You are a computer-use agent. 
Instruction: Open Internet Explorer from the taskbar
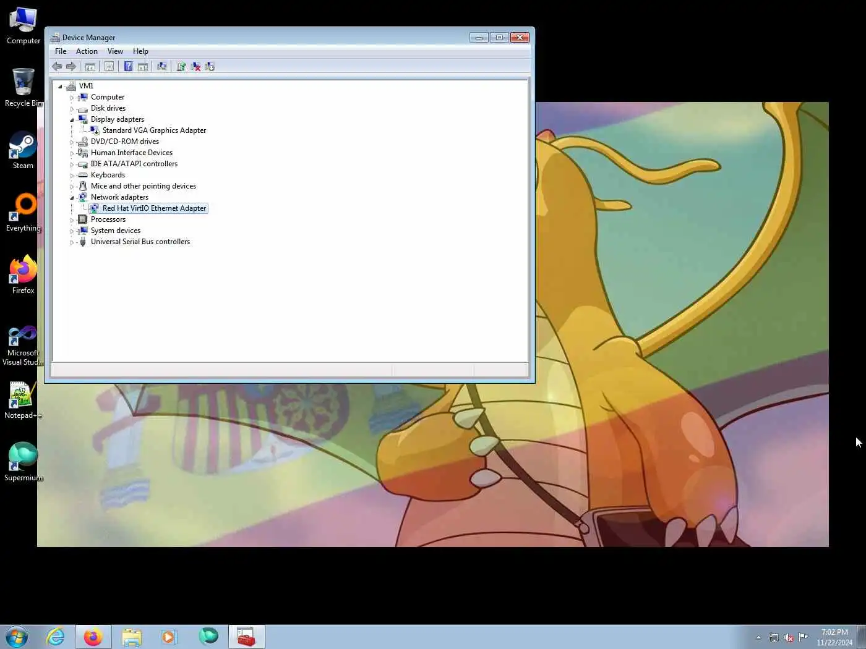click(56, 637)
